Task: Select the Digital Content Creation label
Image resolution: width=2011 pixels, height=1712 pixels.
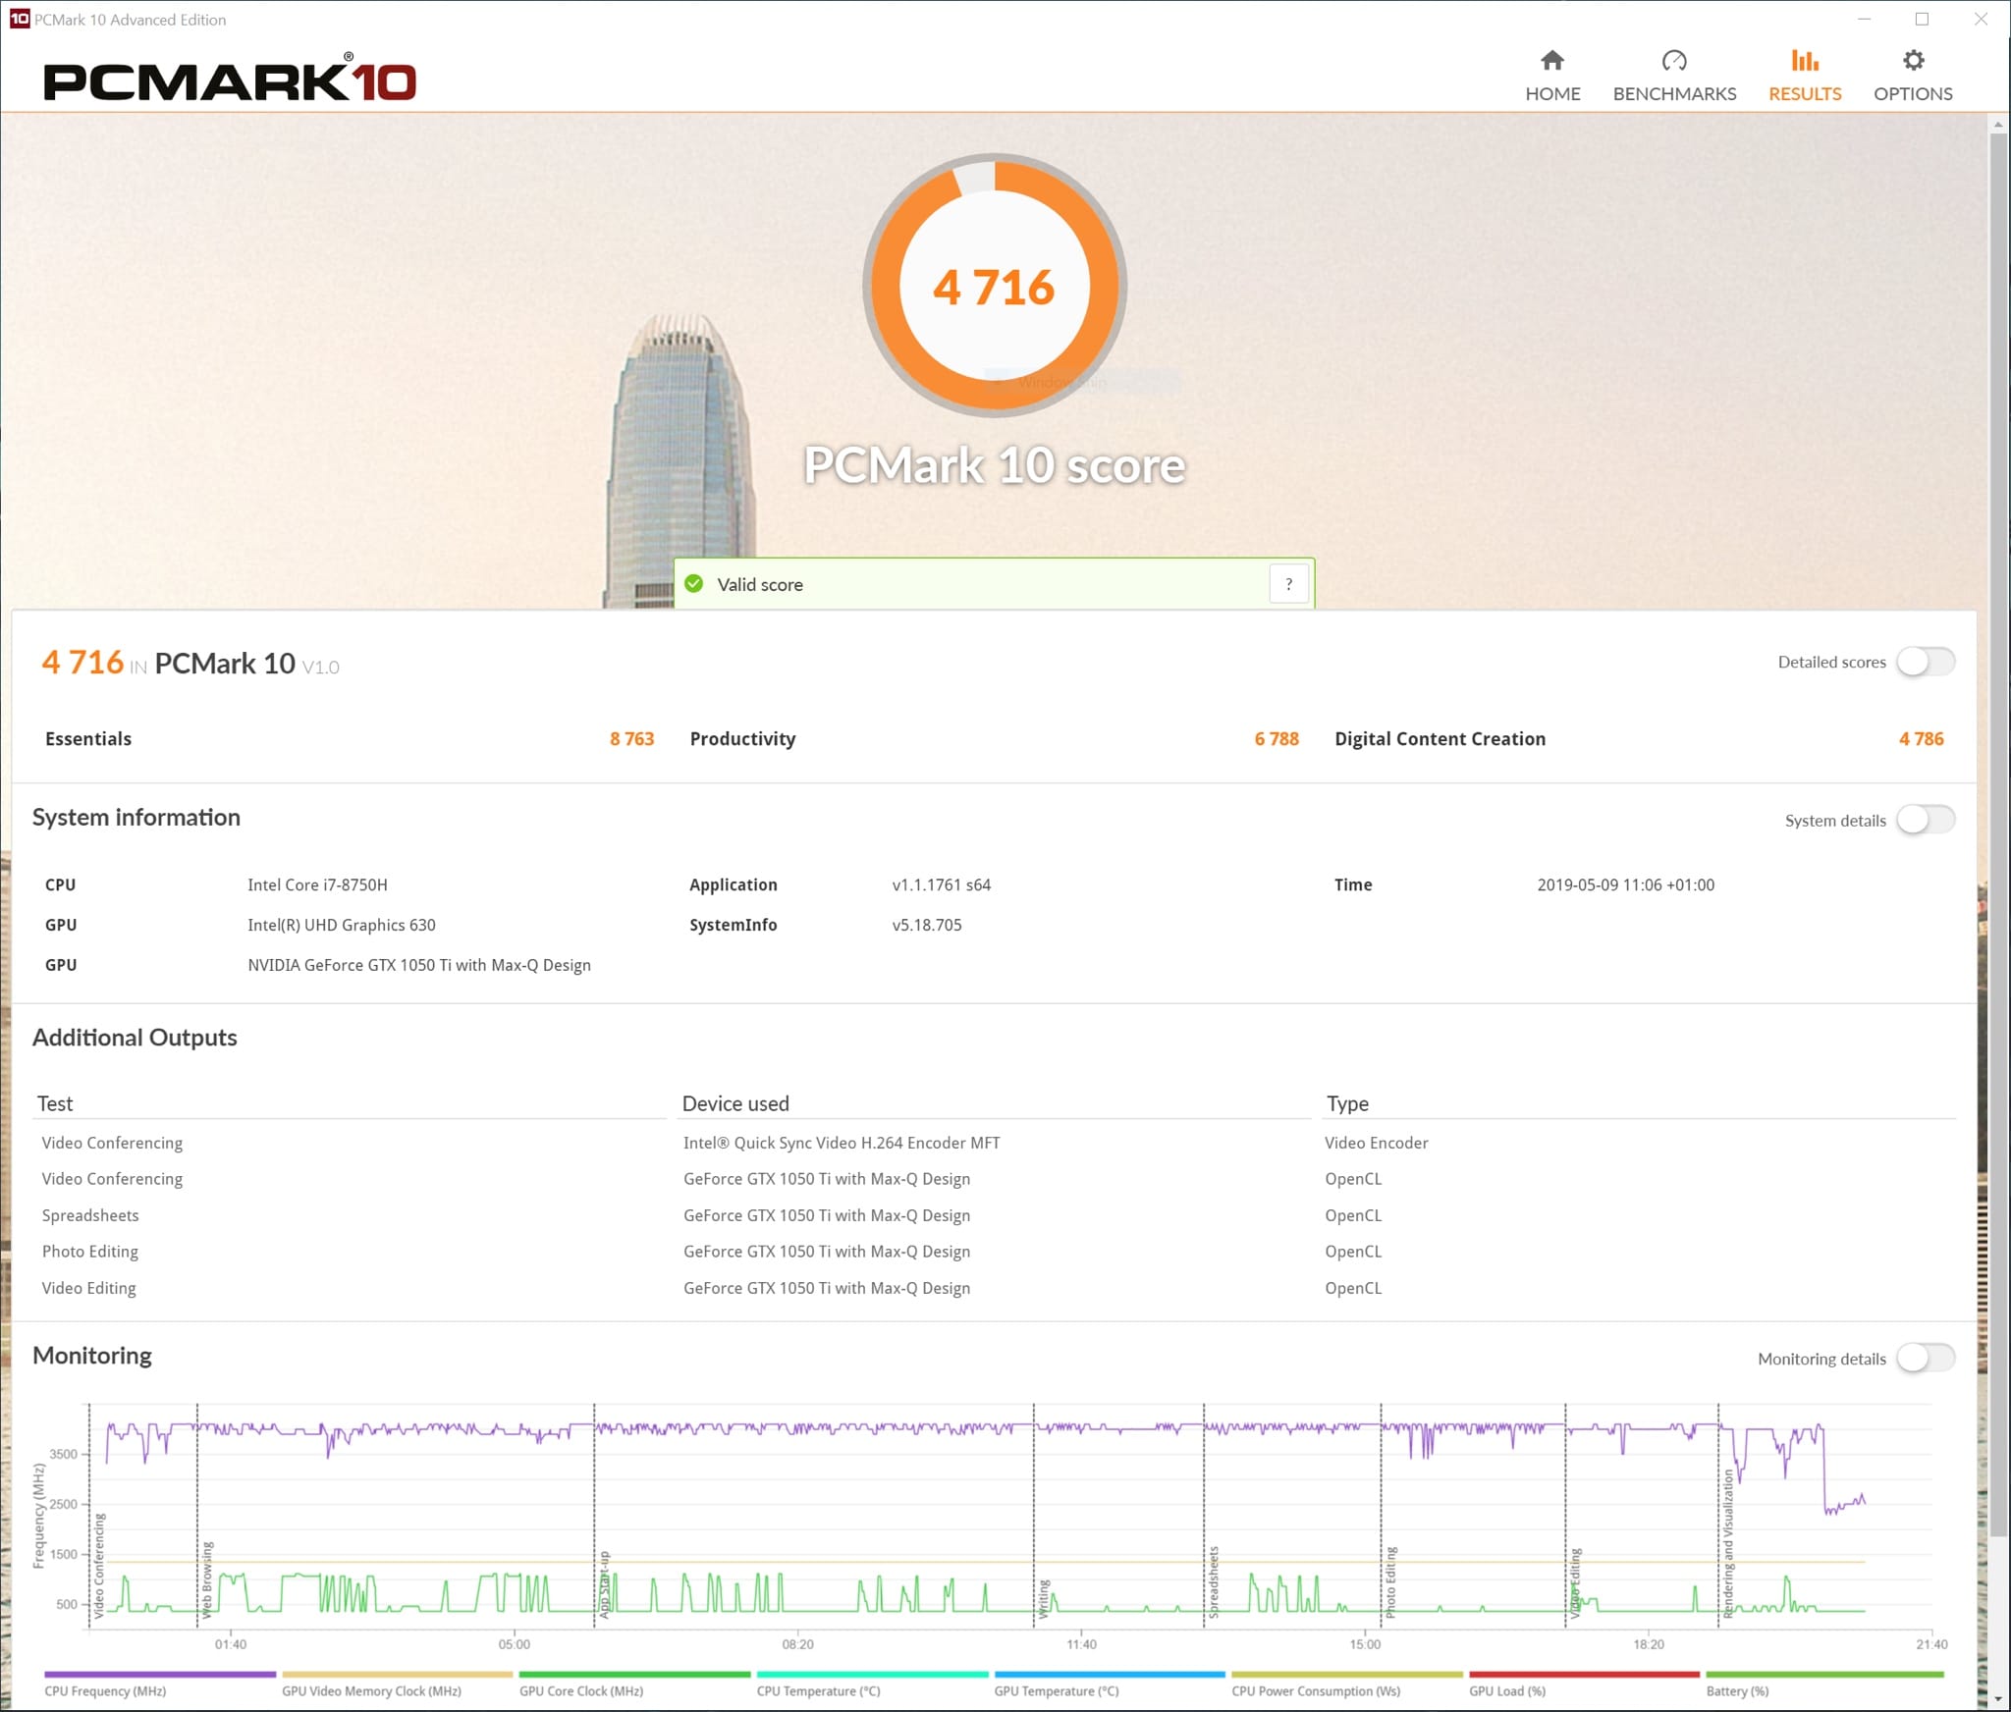Action: click(x=1440, y=739)
